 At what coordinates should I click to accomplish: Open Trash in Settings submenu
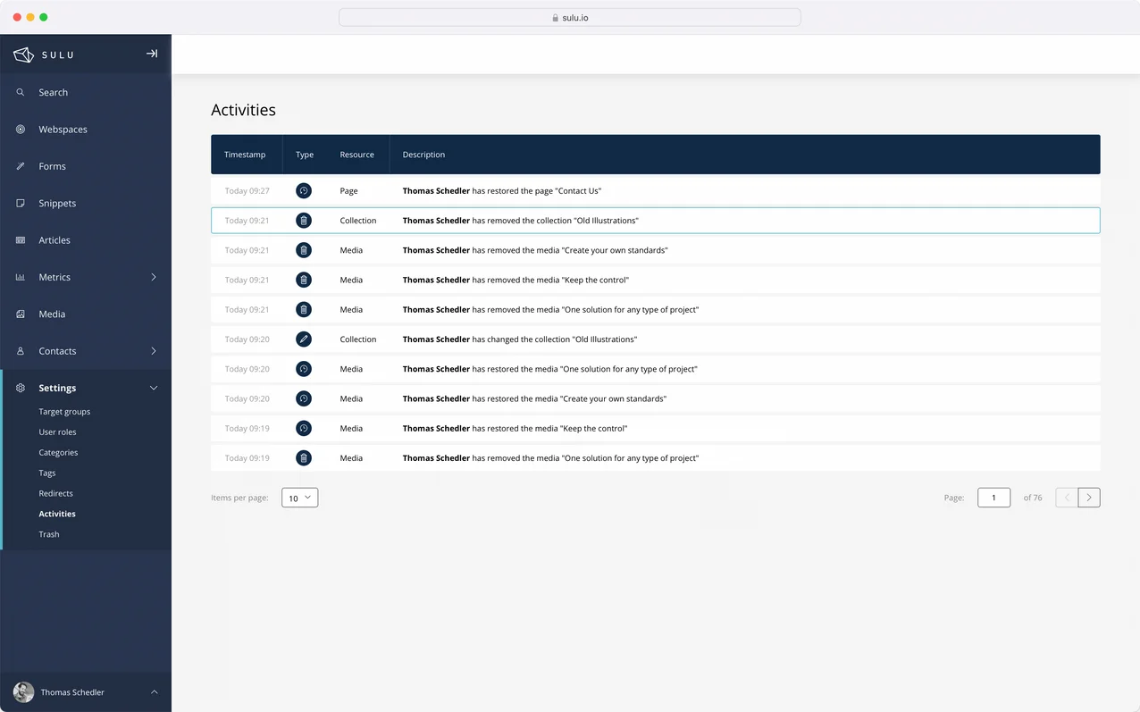(x=49, y=534)
